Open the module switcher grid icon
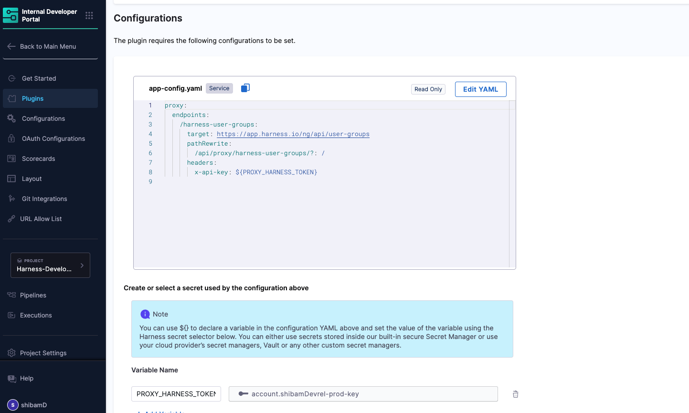Screen dimensions: 689x413 pos(89,15)
